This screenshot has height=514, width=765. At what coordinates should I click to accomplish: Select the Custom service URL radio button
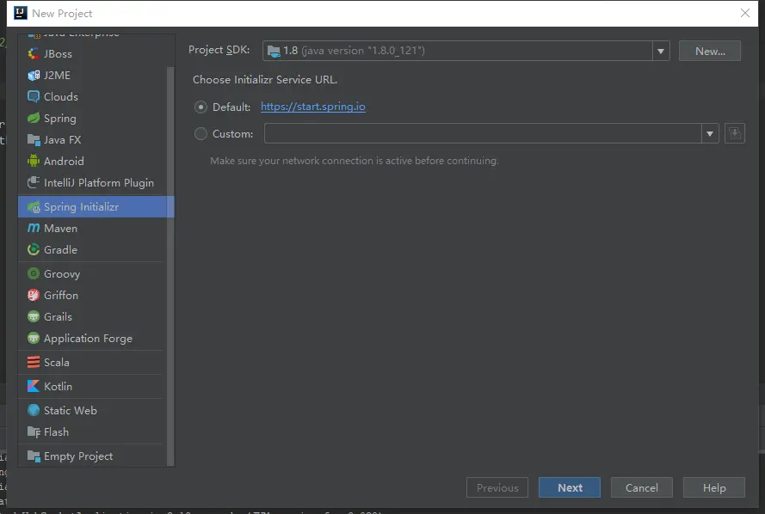[201, 133]
